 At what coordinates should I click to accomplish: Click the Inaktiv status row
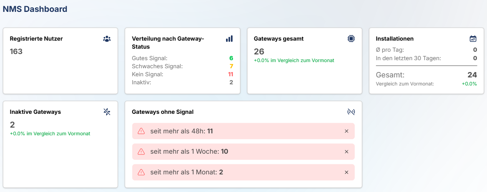point(182,82)
